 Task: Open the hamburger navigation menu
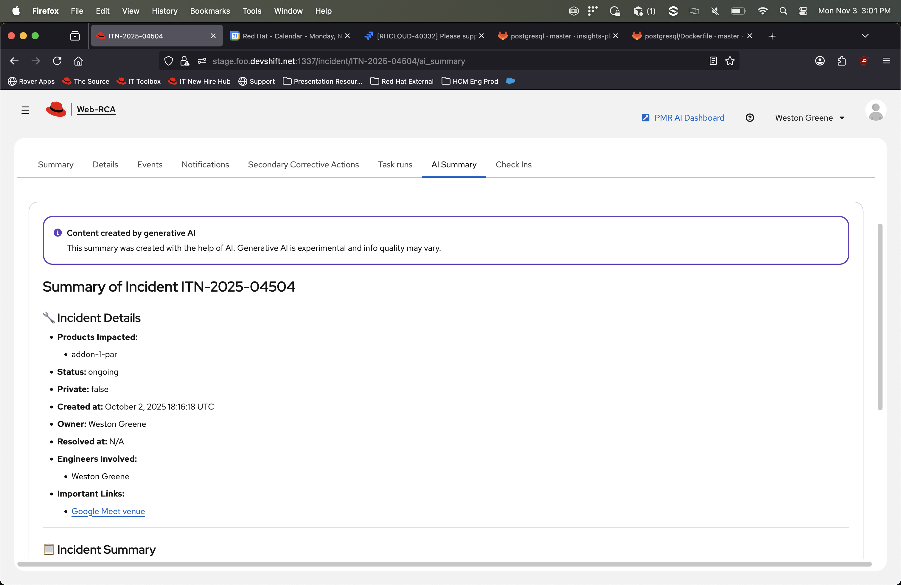pyautogui.click(x=25, y=110)
